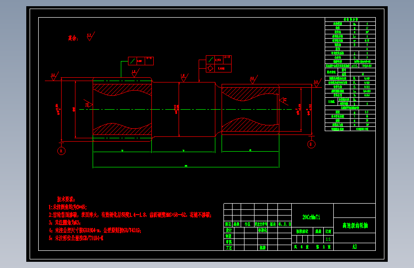Viewport: 414px width, 268px height.
Task: Click datum circle B at lower right
Action: click(311, 144)
